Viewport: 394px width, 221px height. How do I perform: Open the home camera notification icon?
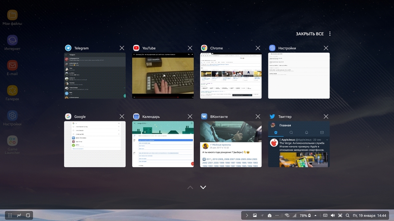point(269,215)
